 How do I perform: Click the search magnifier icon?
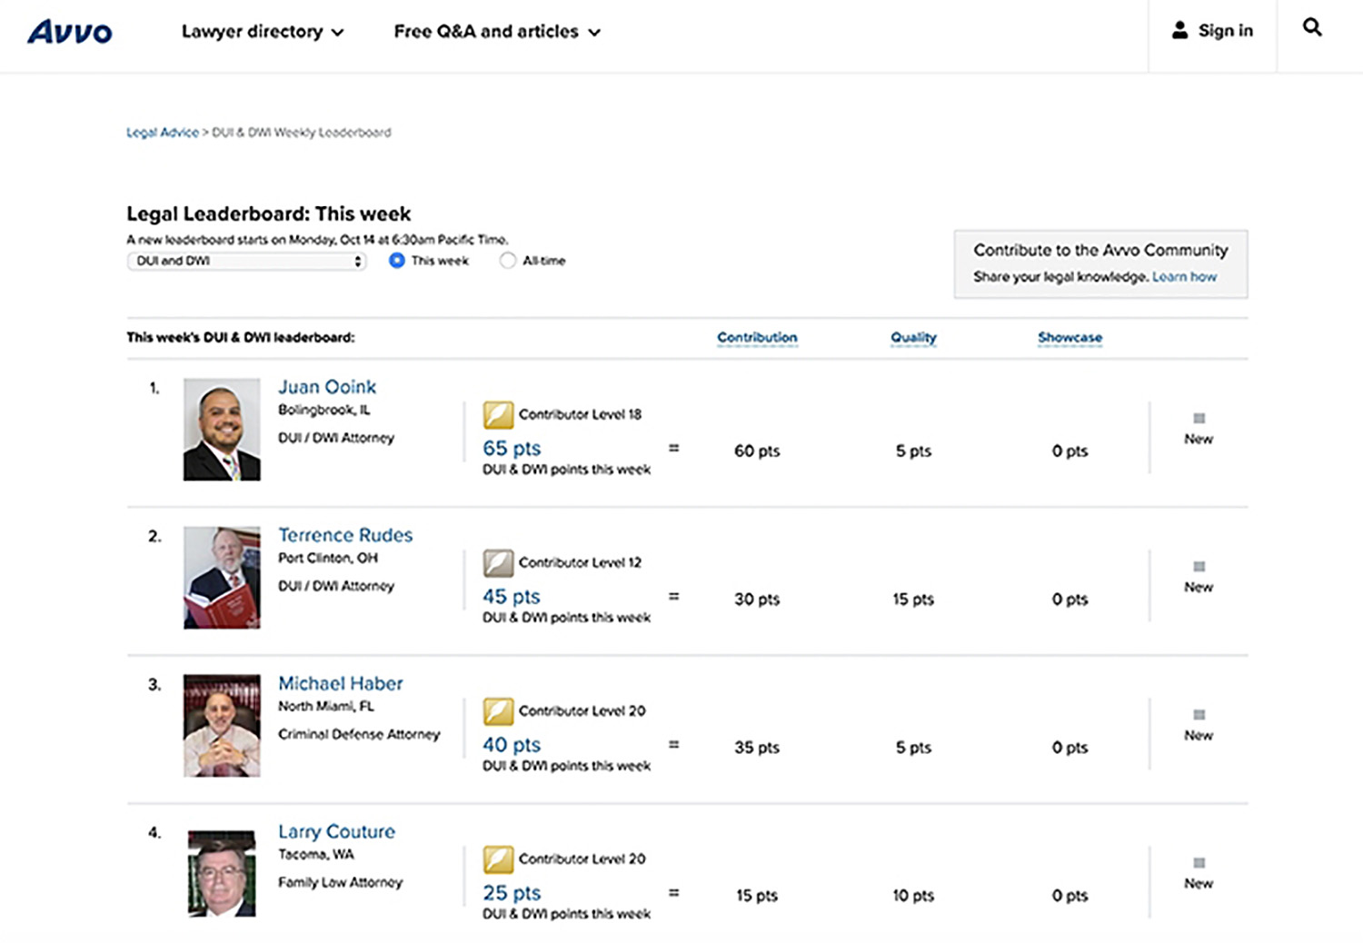click(x=1312, y=27)
